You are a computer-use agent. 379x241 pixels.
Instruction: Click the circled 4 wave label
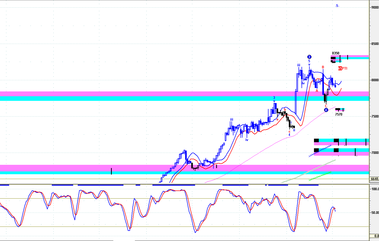pos(326,110)
